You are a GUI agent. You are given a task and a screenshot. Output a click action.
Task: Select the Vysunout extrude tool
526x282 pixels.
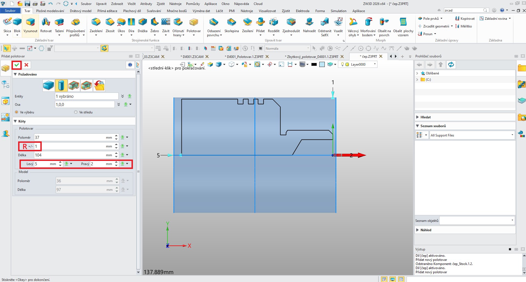[x=30, y=26]
